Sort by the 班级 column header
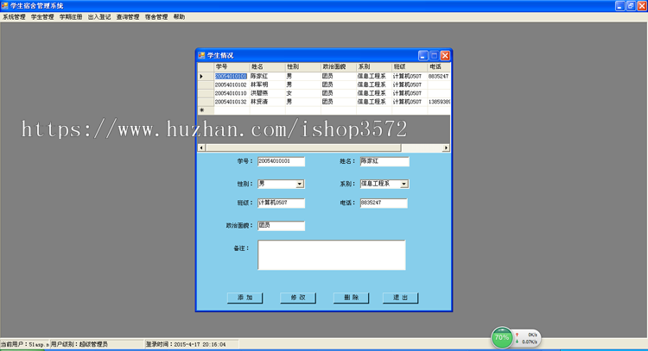 (x=410, y=66)
